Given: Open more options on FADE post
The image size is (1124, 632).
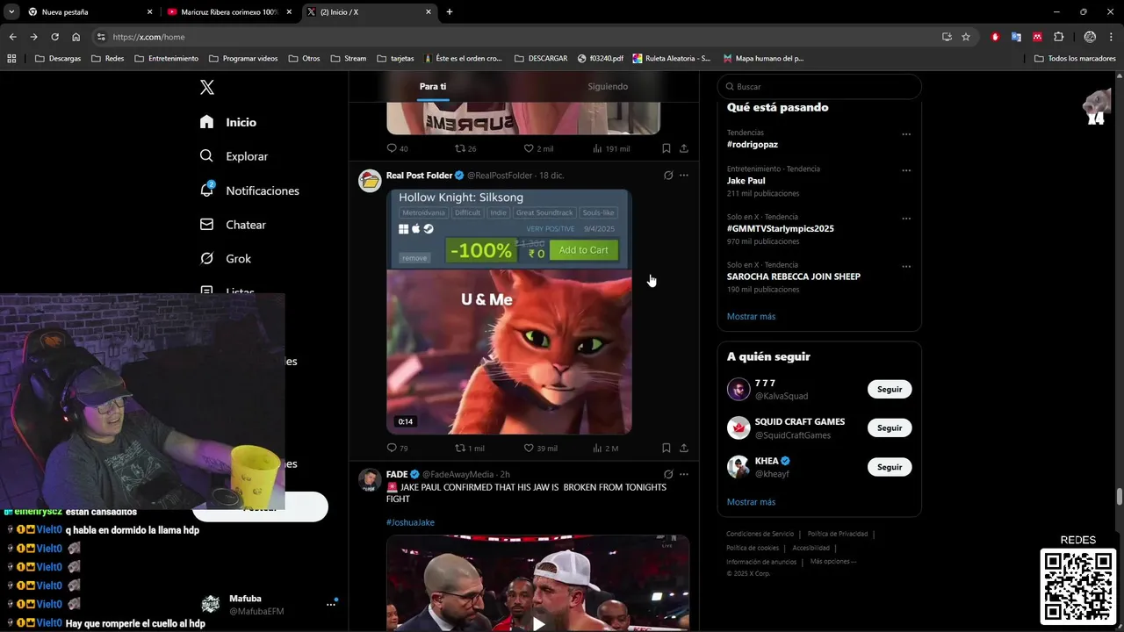Looking at the screenshot, I should pyautogui.click(x=684, y=474).
